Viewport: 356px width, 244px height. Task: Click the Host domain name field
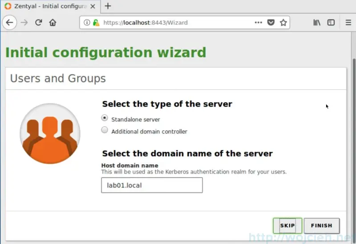pos(152,185)
